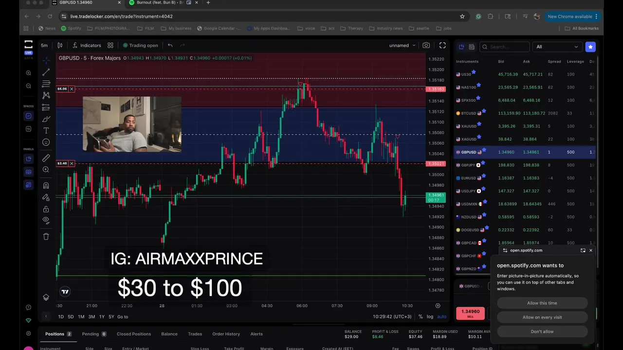Select the Text annotation tool
This screenshot has width=623, height=350.
pyautogui.click(x=46, y=131)
